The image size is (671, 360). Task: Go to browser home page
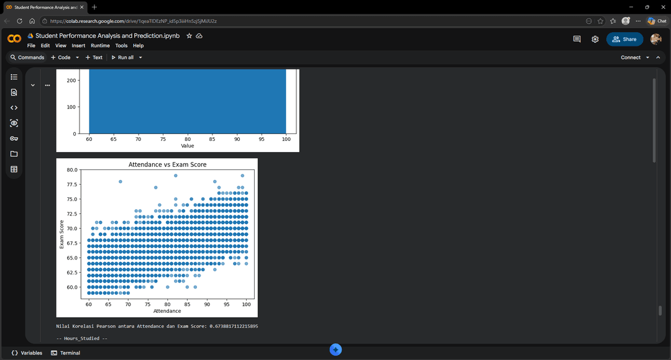(32, 21)
